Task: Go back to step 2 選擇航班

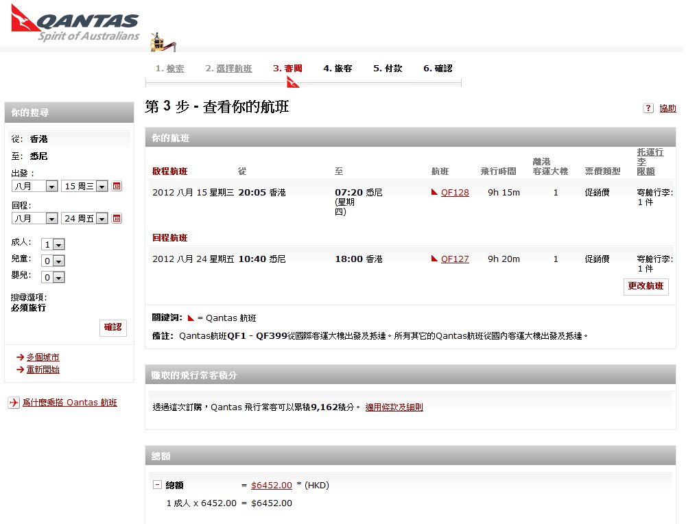Action: (228, 69)
